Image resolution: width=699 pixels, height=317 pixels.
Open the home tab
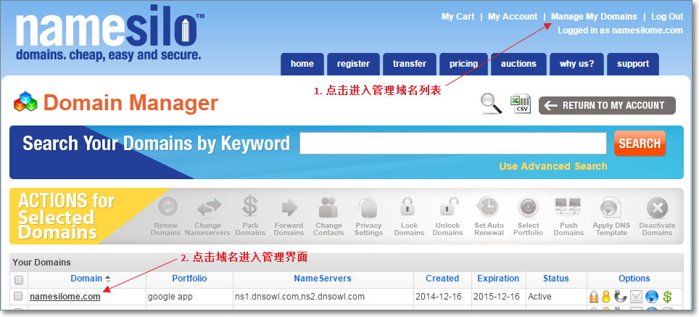(x=302, y=65)
